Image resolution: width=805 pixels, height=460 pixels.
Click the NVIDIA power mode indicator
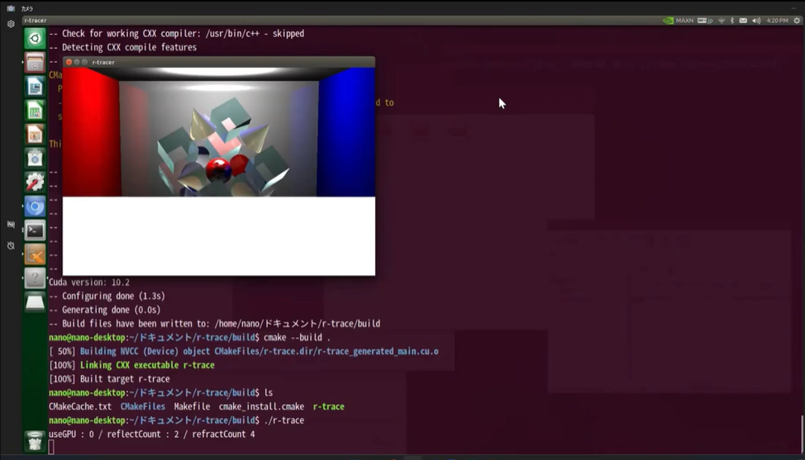point(668,21)
